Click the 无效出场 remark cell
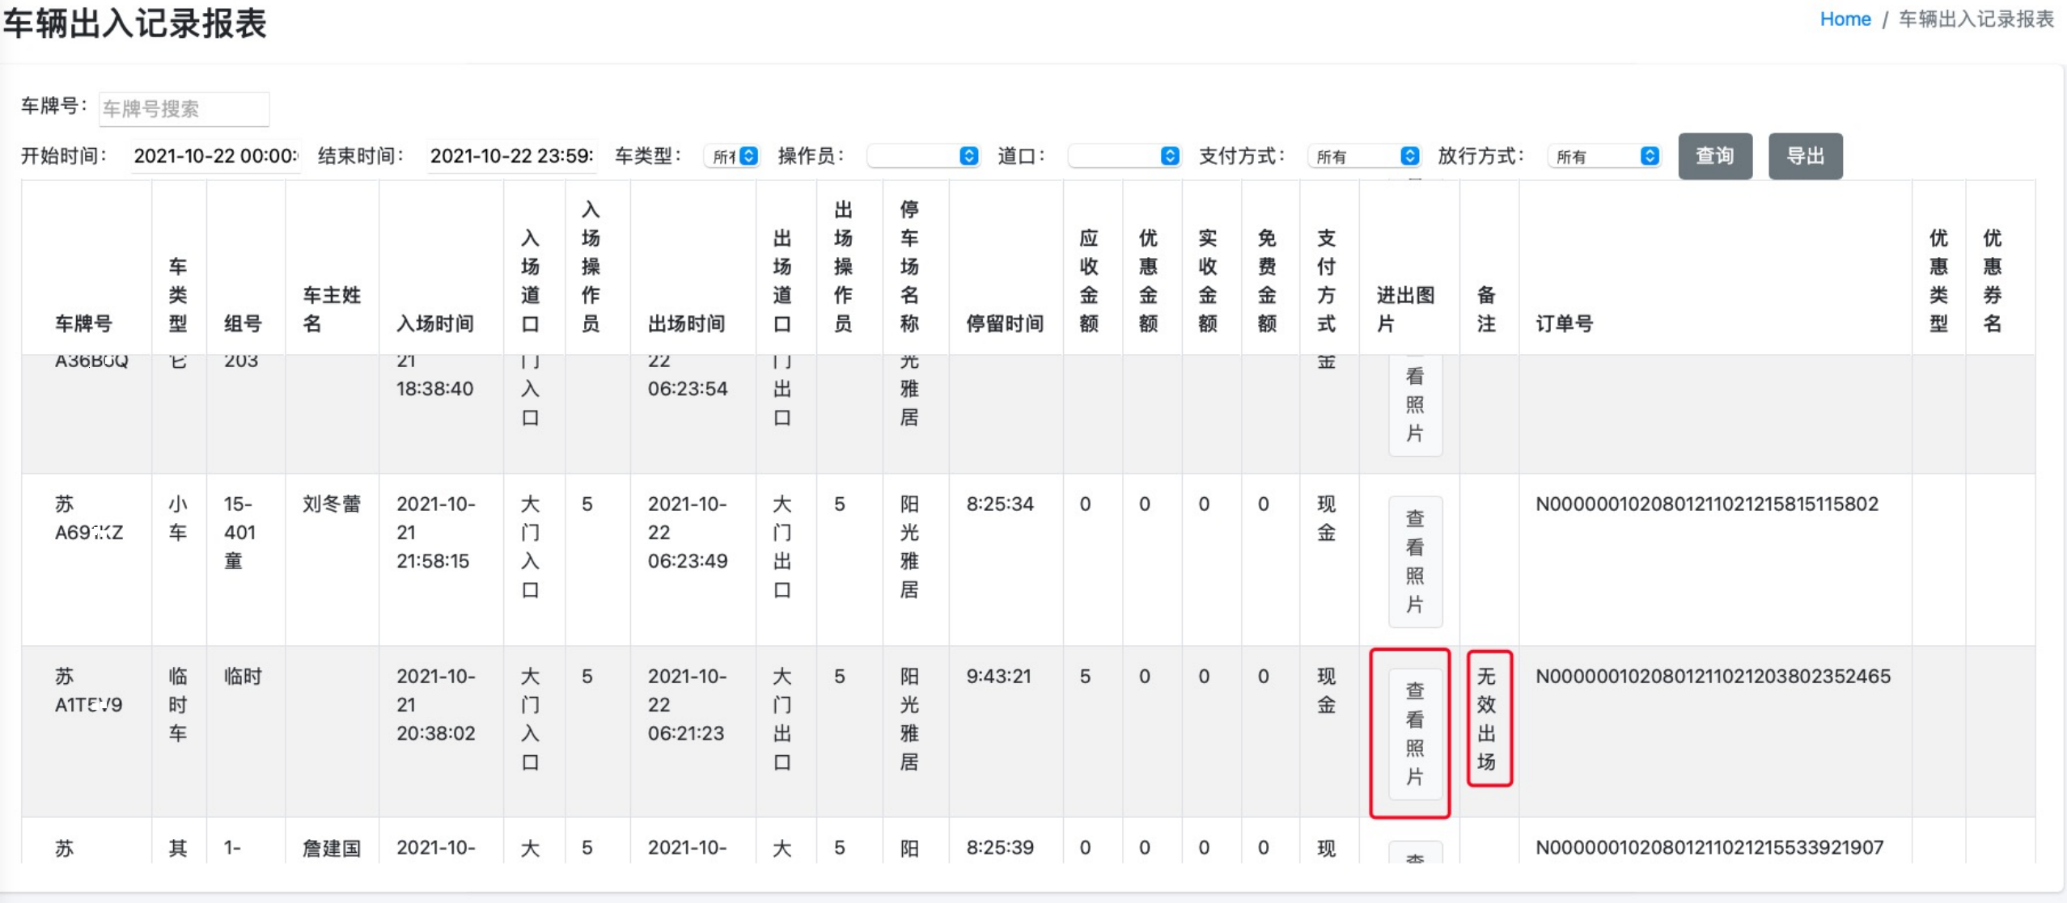 [1487, 719]
